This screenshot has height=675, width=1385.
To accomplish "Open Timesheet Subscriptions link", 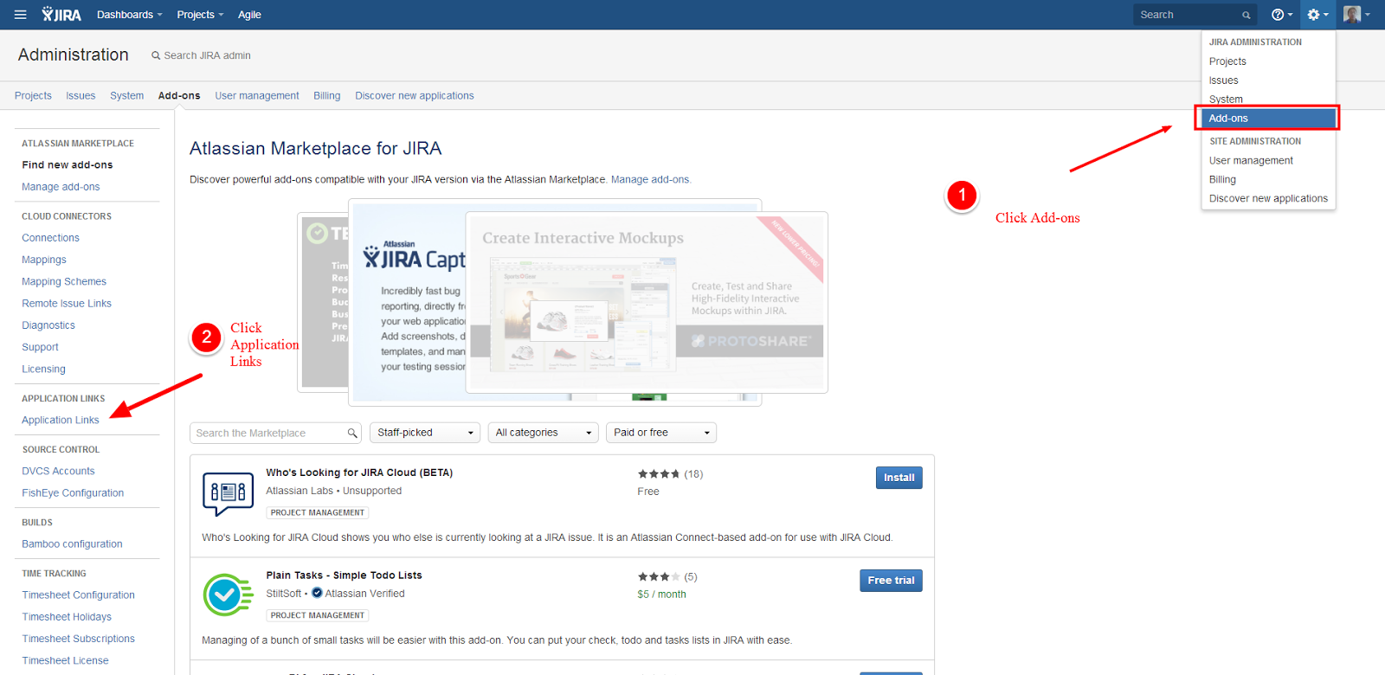I will point(78,639).
